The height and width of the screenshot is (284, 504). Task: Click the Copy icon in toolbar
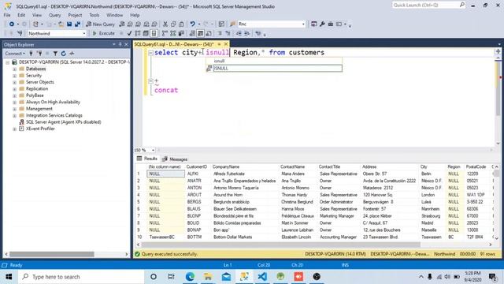tap(173, 24)
